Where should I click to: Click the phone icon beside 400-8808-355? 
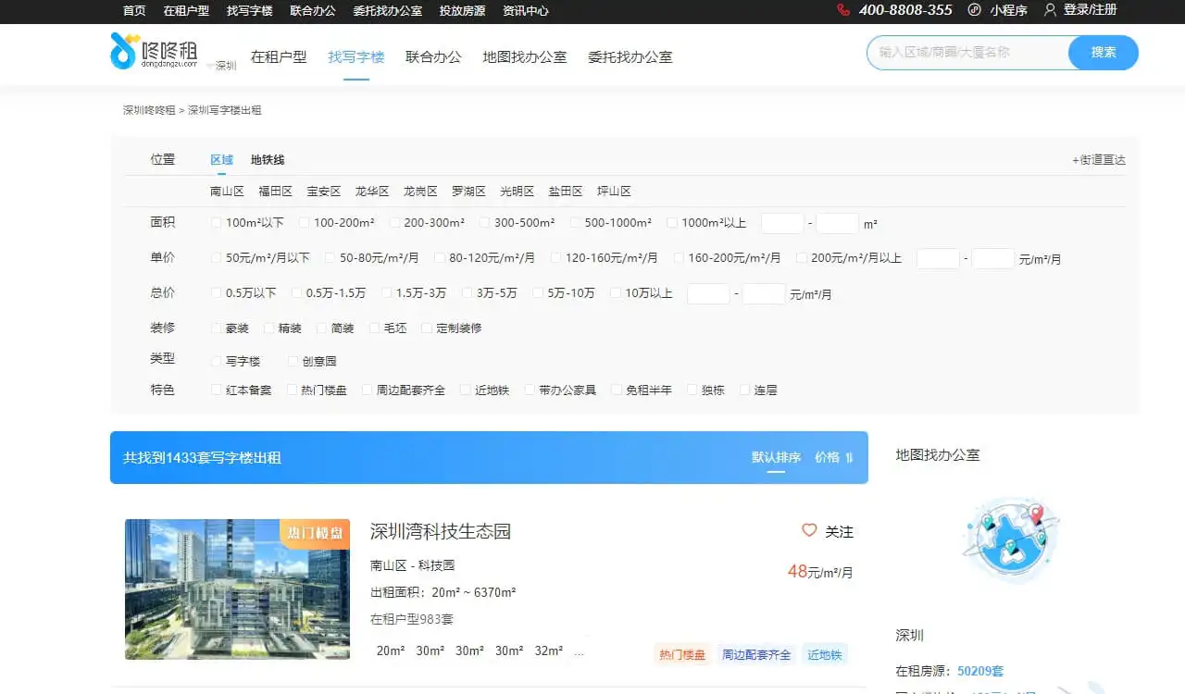tap(843, 10)
